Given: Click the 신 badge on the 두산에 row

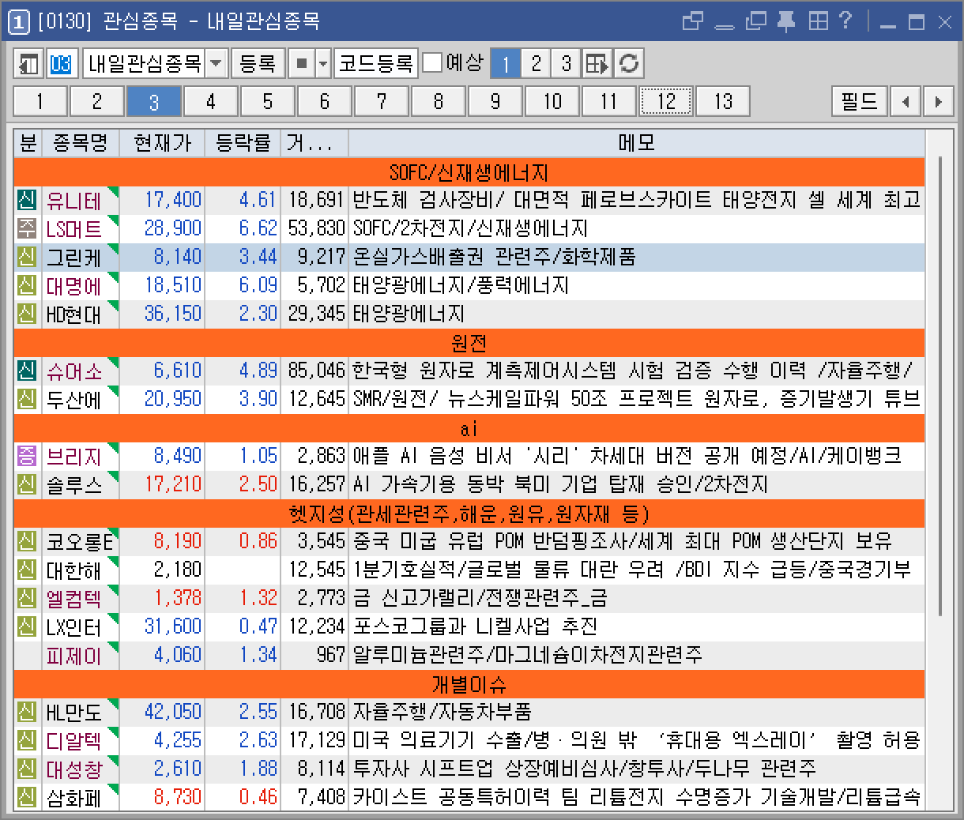Looking at the screenshot, I should (27, 399).
